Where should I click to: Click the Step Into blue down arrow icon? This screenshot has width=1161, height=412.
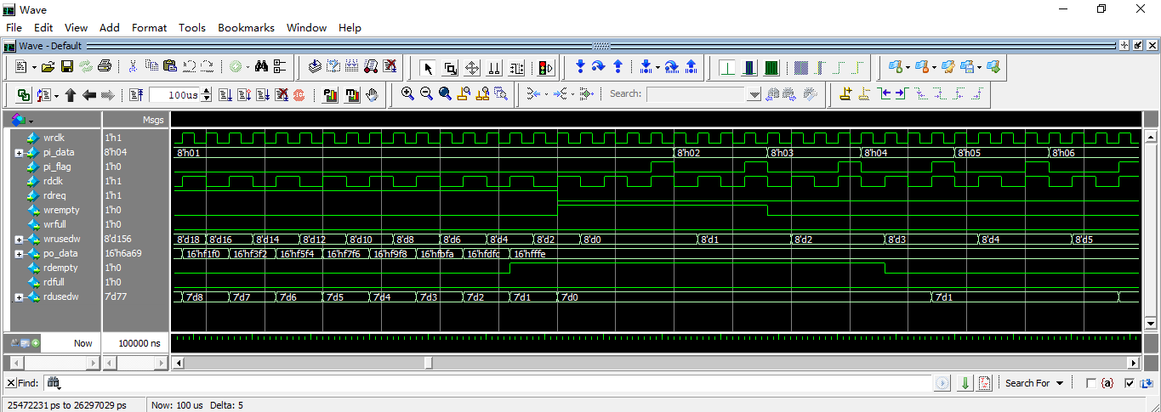tap(580, 66)
